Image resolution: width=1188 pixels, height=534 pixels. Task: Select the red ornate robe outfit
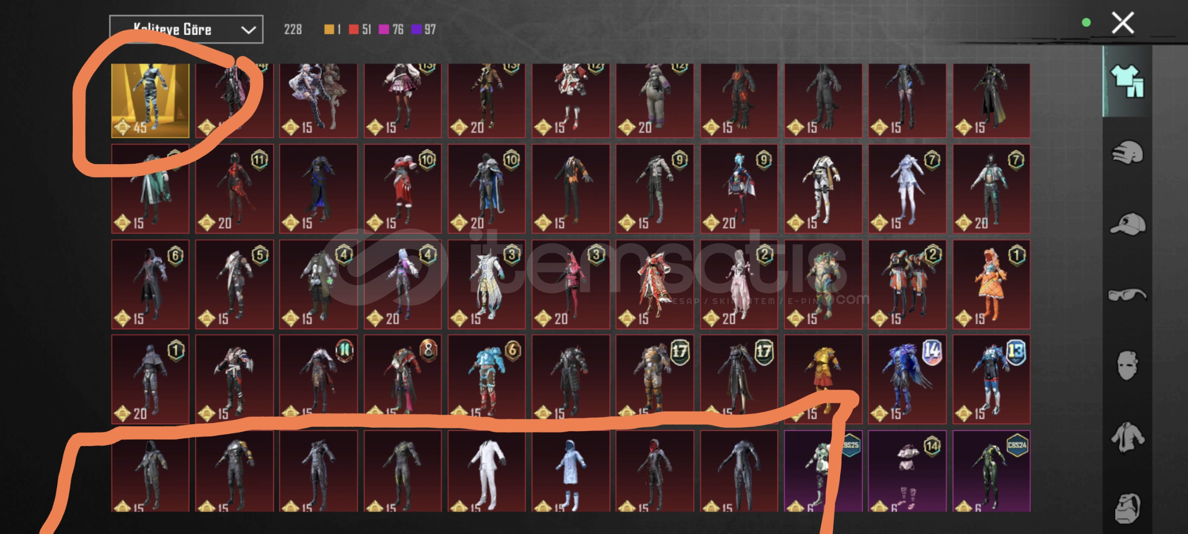click(x=655, y=284)
